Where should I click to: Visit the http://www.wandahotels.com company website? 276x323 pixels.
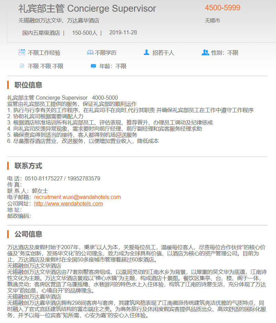pyautogui.click(x=68, y=203)
